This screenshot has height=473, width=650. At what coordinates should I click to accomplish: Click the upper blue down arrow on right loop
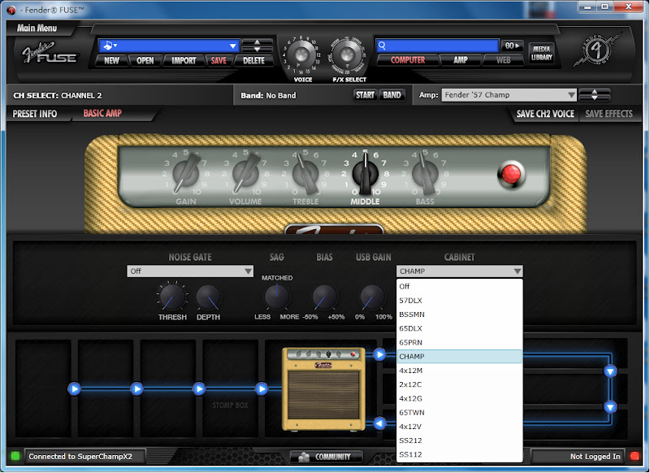coord(610,371)
